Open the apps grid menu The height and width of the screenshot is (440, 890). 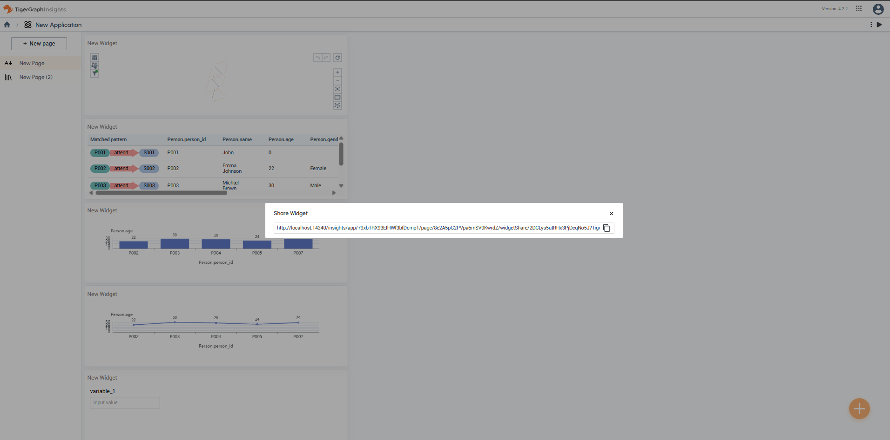pyautogui.click(x=859, y=9)
